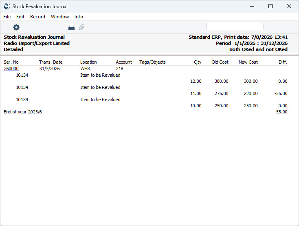Click the Radio Import/Export Limited company name
The width and height of the screenshot is (299, 226).
point(37,43)
